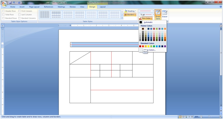Click Select Browse Object round button
223x119 pixels.
click(x=221, y=111)
